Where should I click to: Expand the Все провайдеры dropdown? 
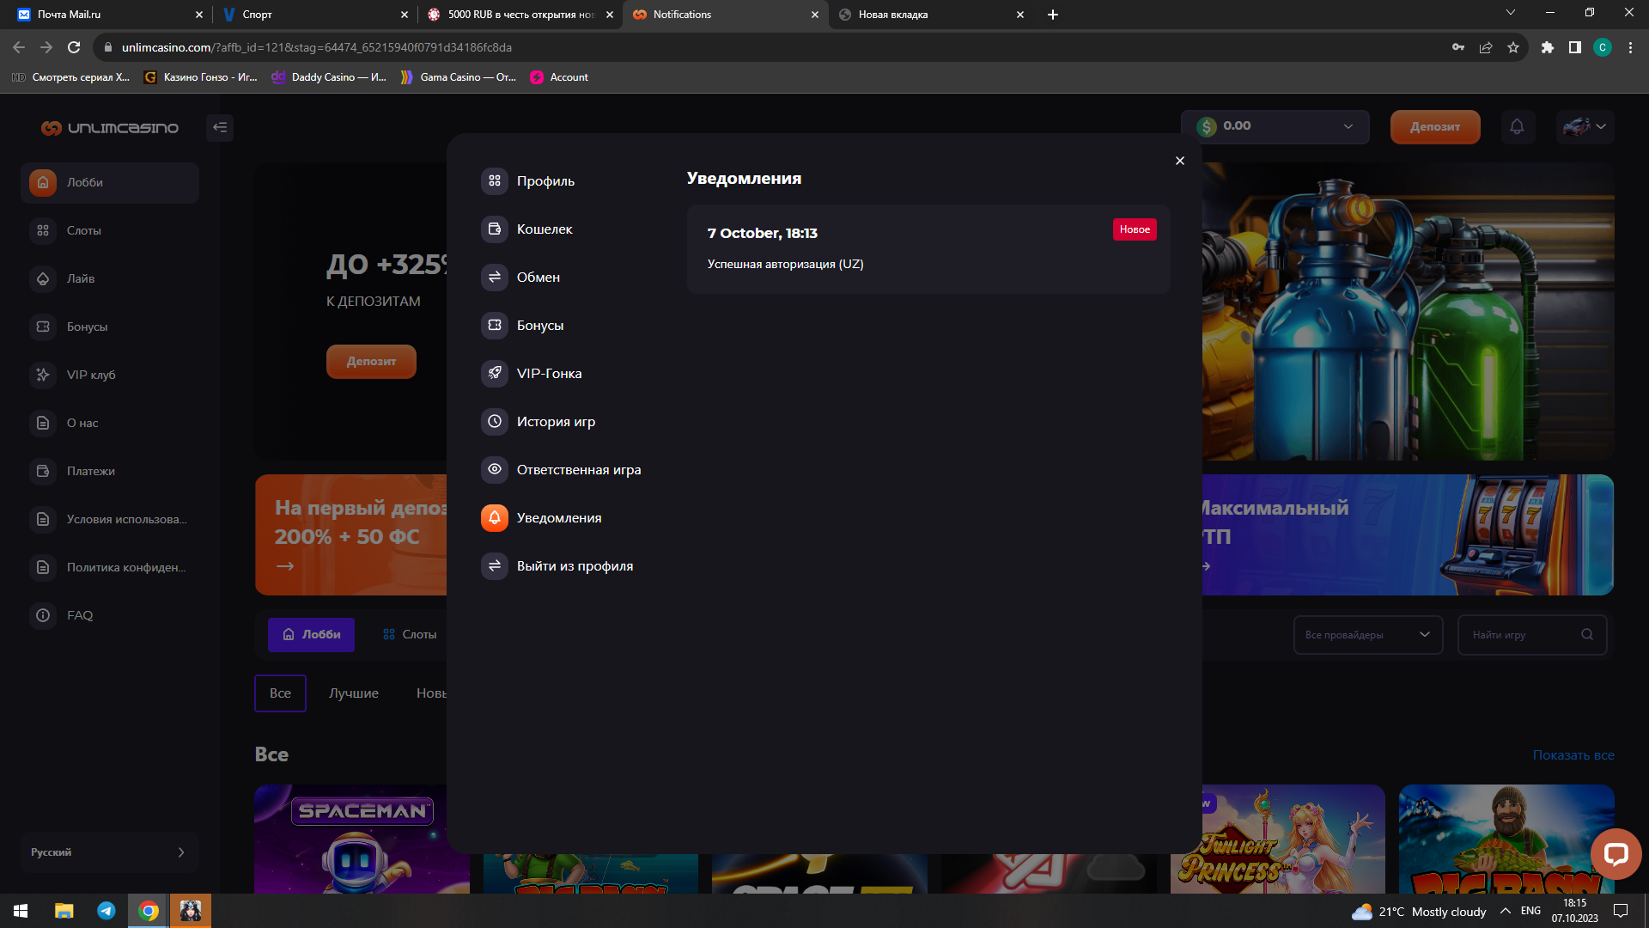1367,635
